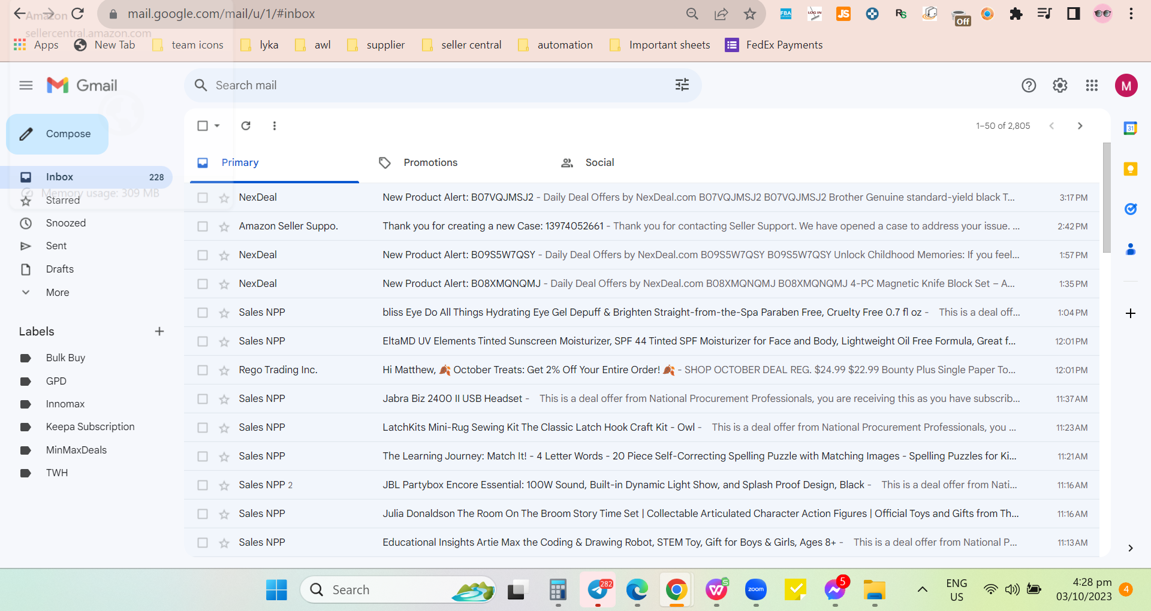
Task: Show hidden system tray icons chevron
Action: coord(923,590)
